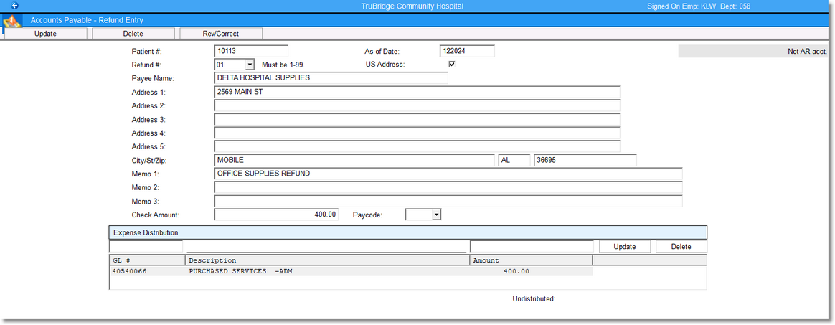Click the empty Address 2 field
The image size is (835, 325).
pyautogui.click(x=417, y=106)
